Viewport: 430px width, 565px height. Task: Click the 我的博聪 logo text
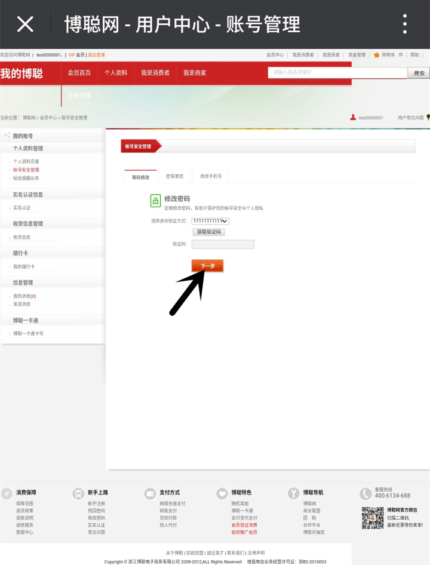click(21, 73)
